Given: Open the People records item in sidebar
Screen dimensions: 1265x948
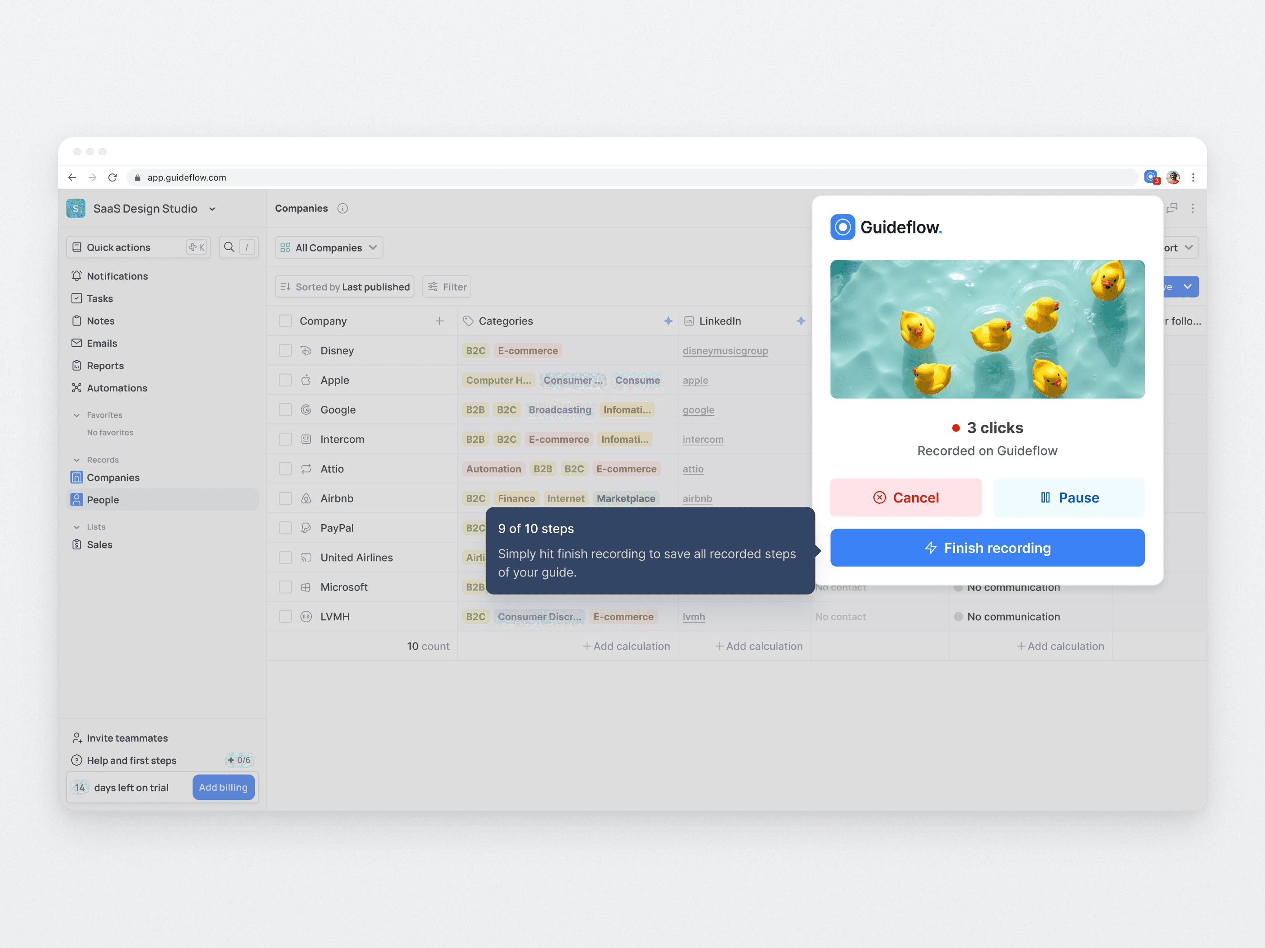Looking at the screenshot, I should (163, 500).
